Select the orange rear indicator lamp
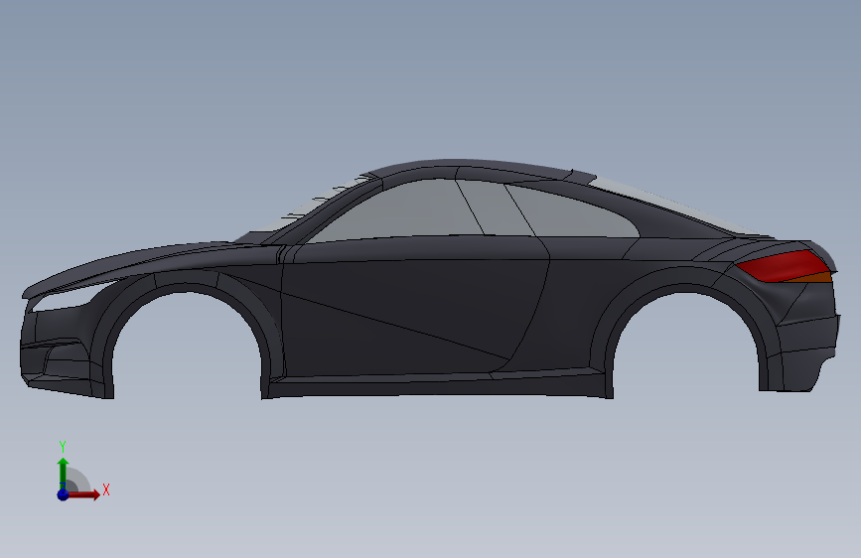The width and height of the screenshot is (861, 558). tap(812, 277)
